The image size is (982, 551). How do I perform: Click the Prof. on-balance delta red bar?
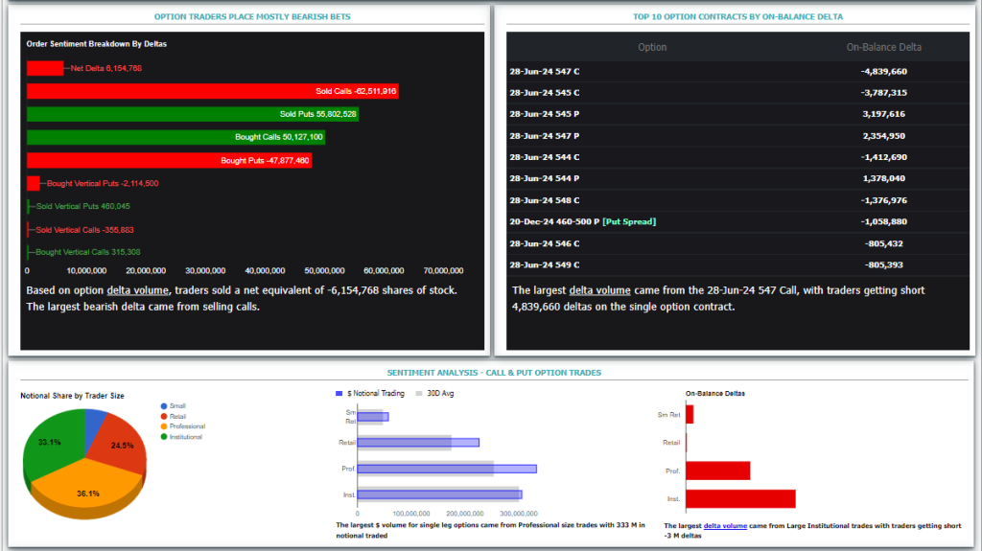[x=718, y=471]
